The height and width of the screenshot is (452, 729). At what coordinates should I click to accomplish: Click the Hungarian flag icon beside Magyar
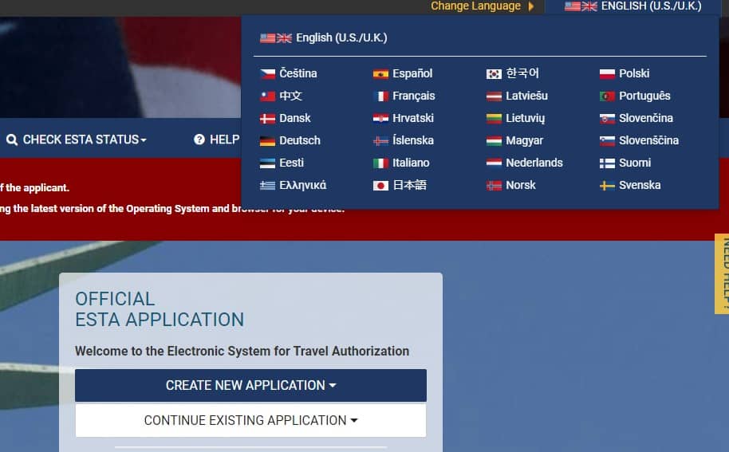tap(494, 141)
